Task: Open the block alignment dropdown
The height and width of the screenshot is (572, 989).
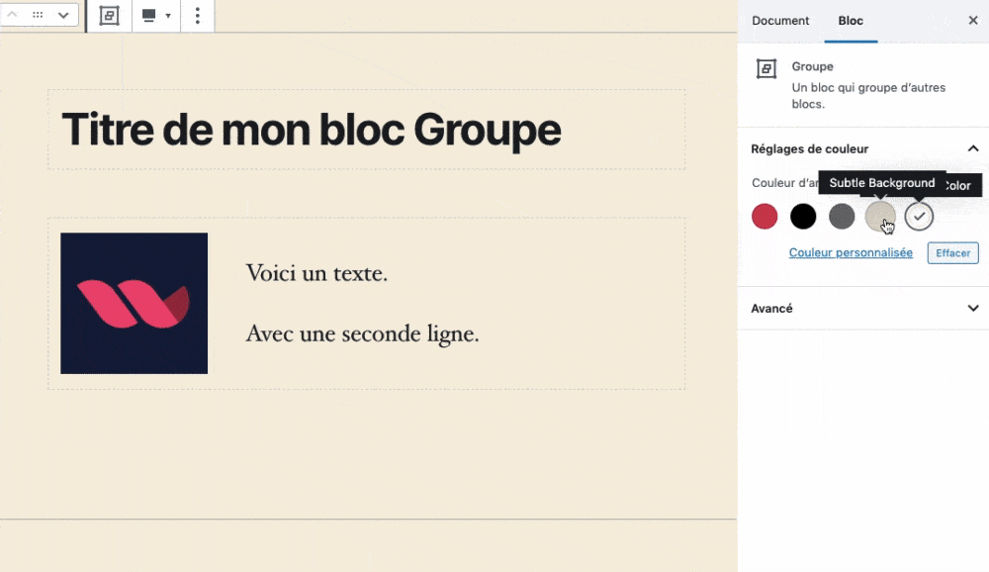Action: pos(156,16)
